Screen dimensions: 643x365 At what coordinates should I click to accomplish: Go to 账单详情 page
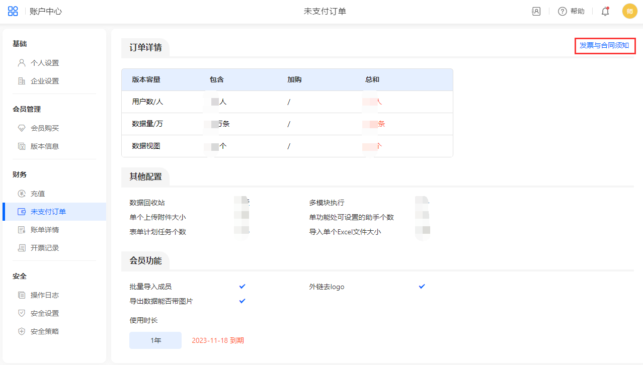[x=44, y=230]
